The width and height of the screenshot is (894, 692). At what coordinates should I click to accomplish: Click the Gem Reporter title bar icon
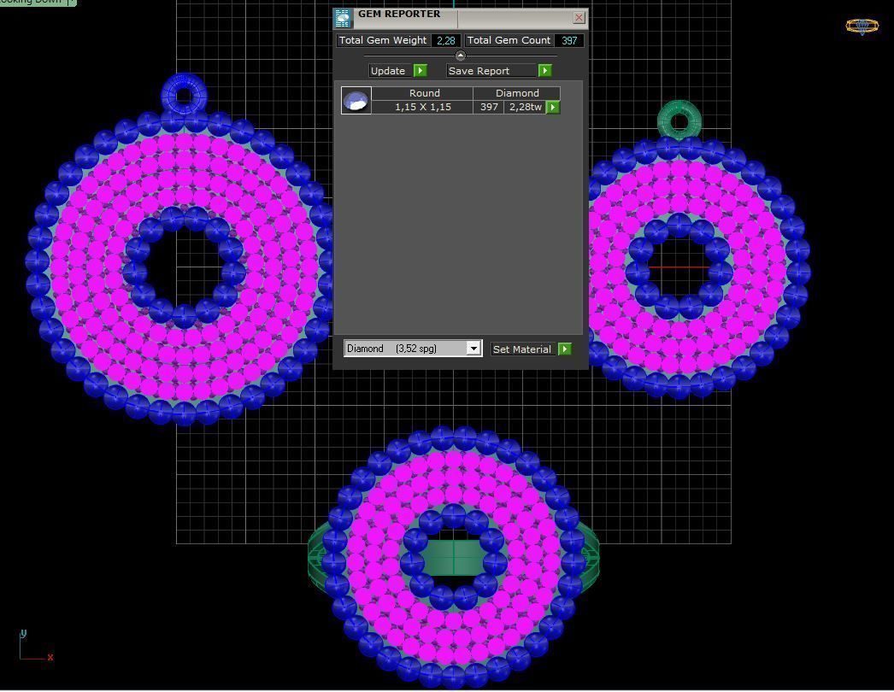click(343, 18)
